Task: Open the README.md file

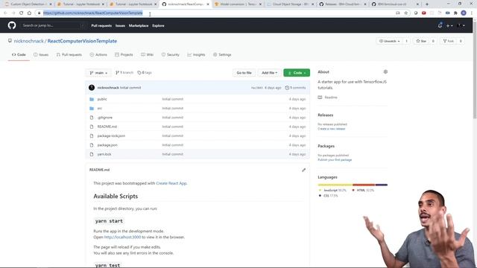Action: [107, 127]
